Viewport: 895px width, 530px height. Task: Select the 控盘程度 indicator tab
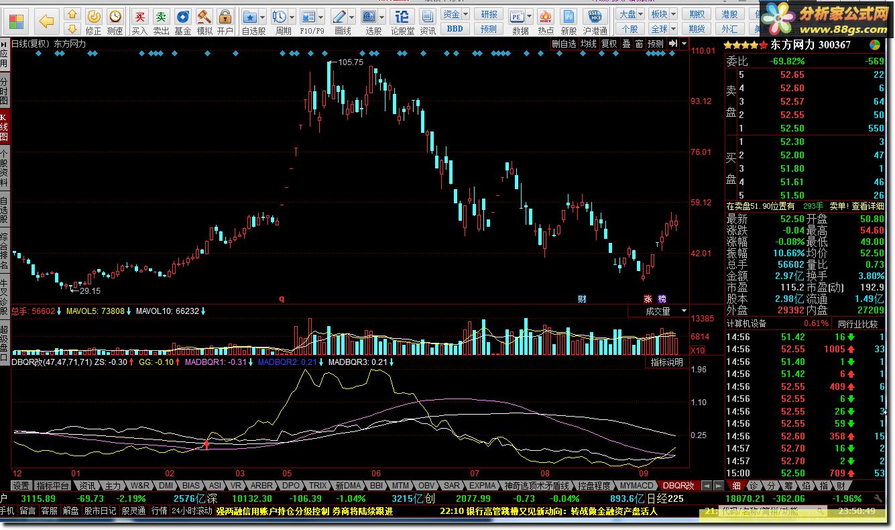[594, 485]
